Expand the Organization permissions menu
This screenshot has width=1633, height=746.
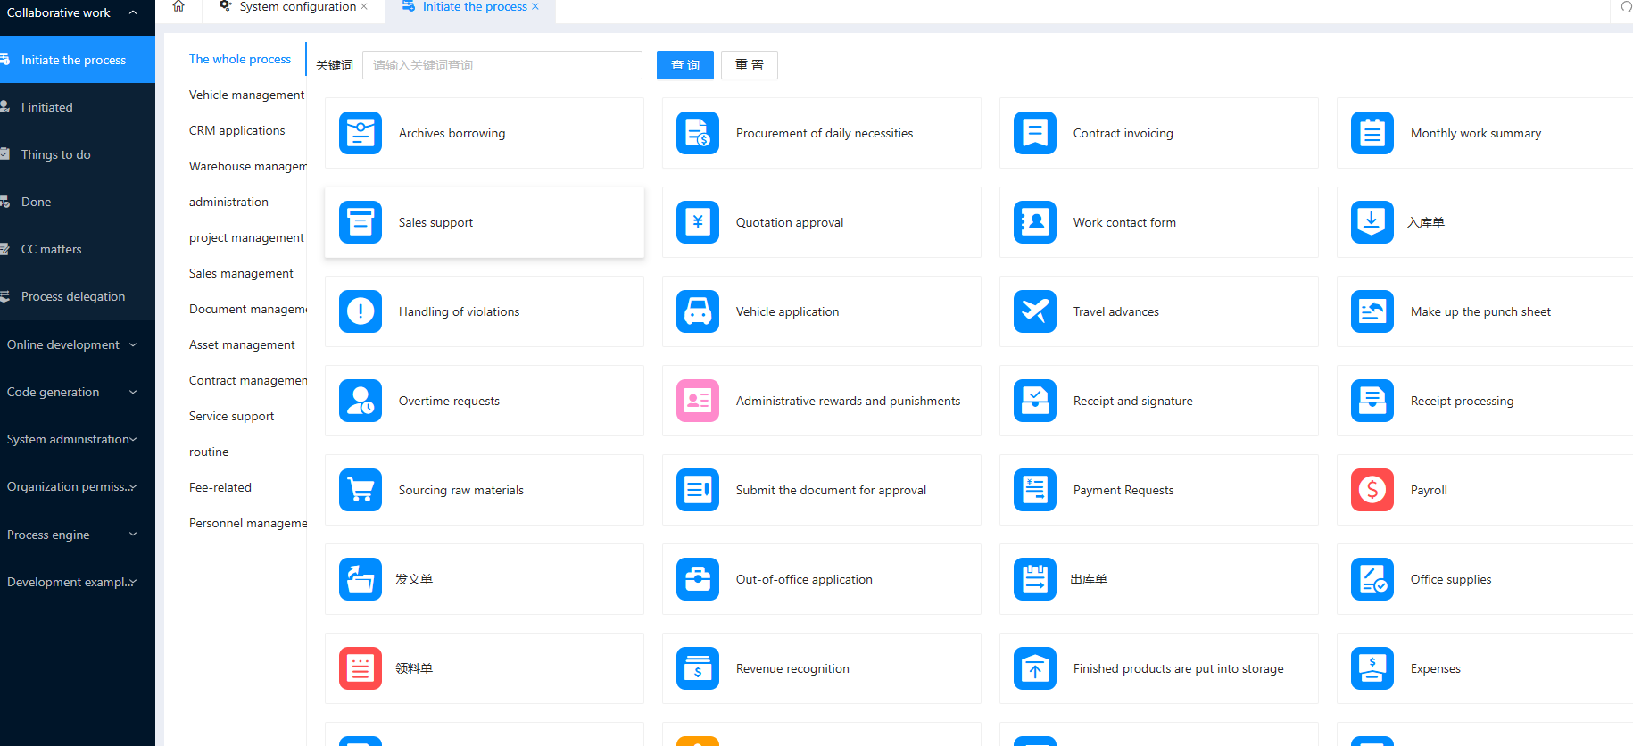pos(78,486)
